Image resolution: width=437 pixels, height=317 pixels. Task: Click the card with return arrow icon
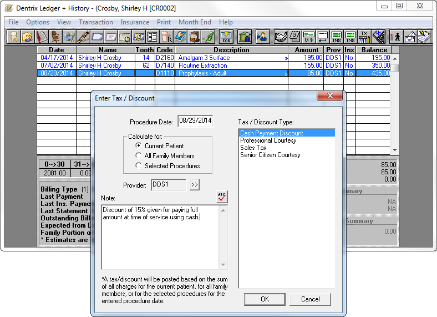tap(322, 37)
